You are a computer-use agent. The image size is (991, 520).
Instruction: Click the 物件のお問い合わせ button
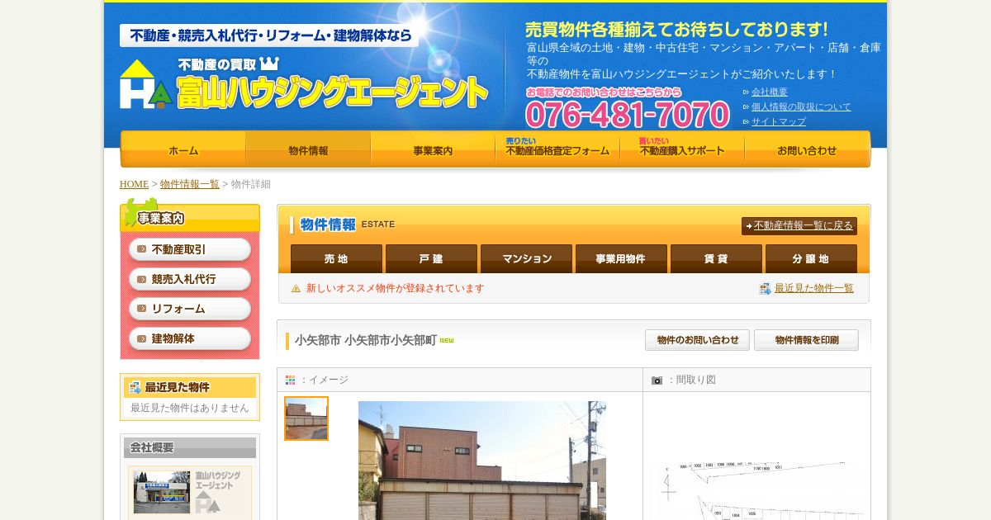(697, 340)
